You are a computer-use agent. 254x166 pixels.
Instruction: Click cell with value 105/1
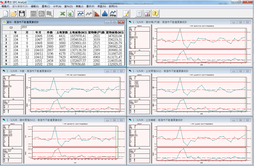pyautogui.click(x=39, y=61)
